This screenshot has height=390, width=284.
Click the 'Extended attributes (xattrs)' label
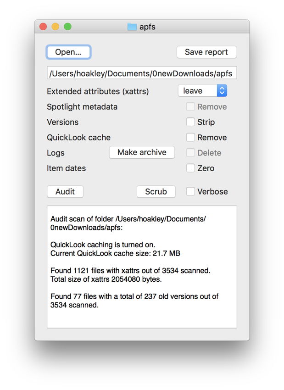point(98,91)
